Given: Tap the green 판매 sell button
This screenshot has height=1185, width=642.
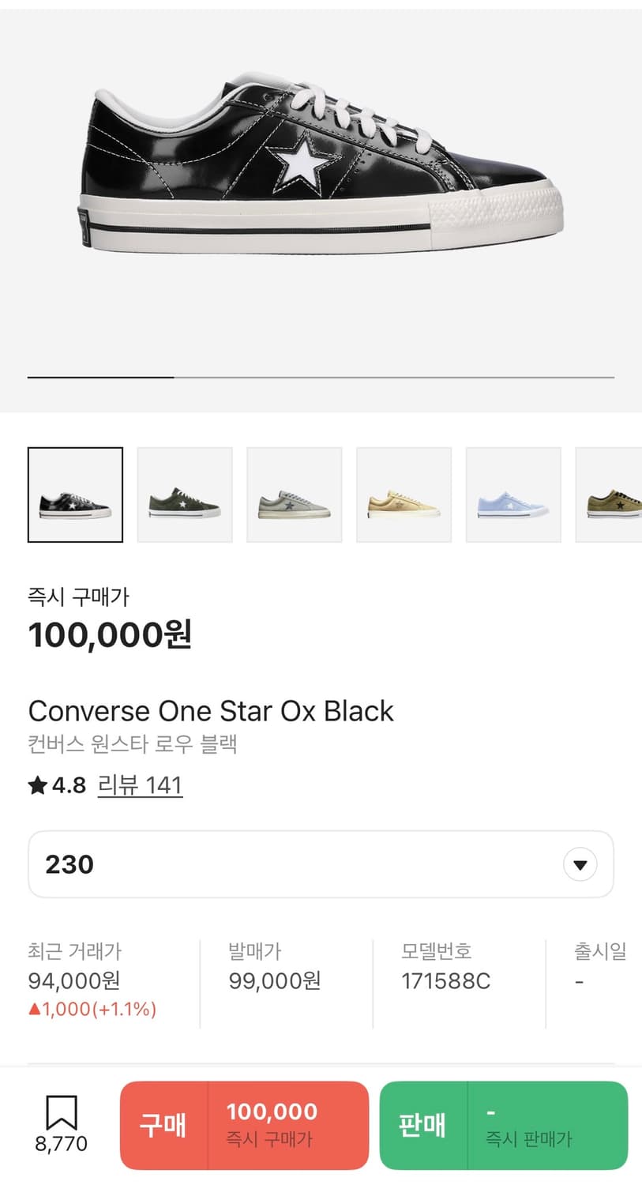Looking at the screenshot, I should (423, 1125).
